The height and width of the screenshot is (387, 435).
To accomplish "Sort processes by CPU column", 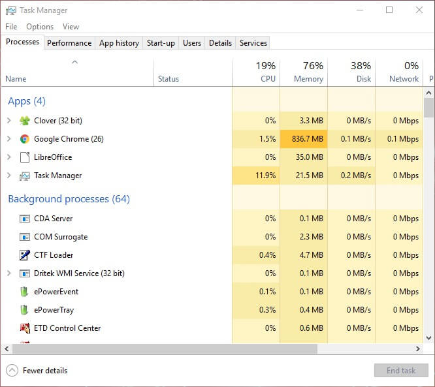I will 256,72.
